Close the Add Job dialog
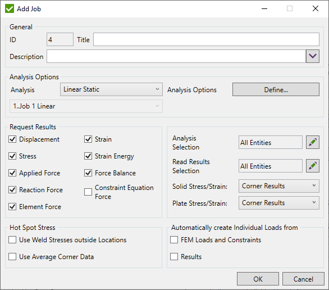 [316, 8]
